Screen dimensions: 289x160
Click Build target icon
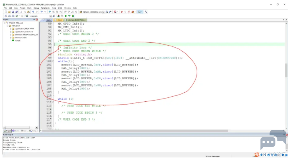pyautogui.click(x=9, y=16)
